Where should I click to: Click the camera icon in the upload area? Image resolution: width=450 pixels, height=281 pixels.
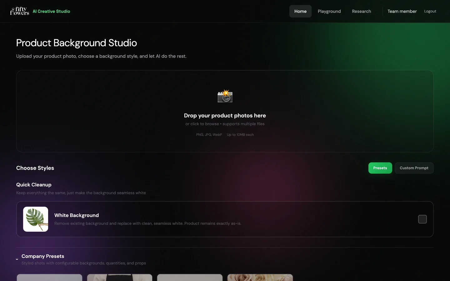[225, 96]
